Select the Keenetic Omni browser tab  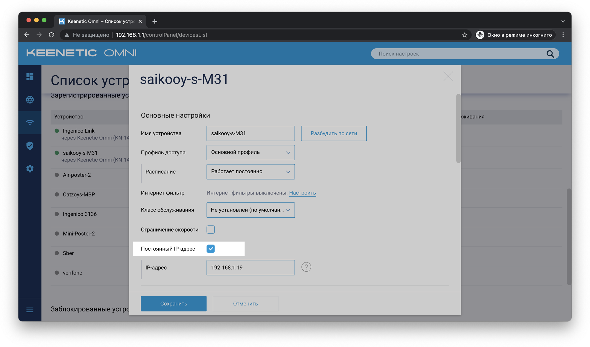point(100,21)
